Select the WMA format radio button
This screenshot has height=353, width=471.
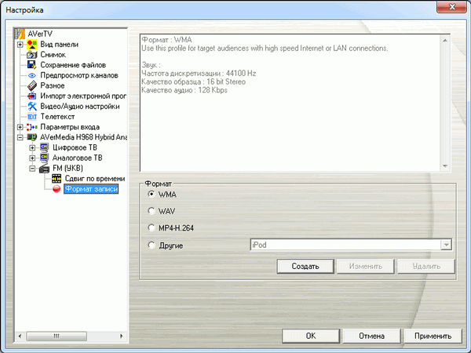point(152,195)
